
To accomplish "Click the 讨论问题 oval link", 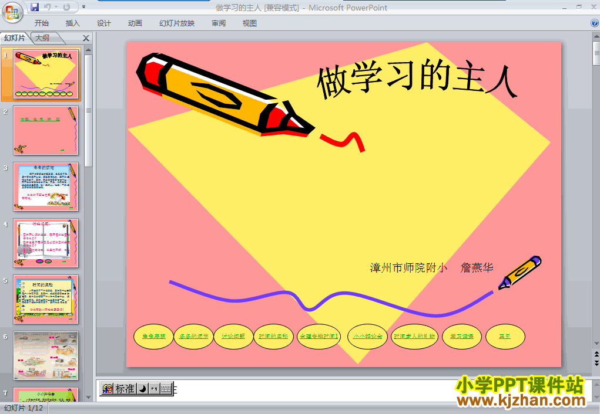I will (x=233, y=337).
